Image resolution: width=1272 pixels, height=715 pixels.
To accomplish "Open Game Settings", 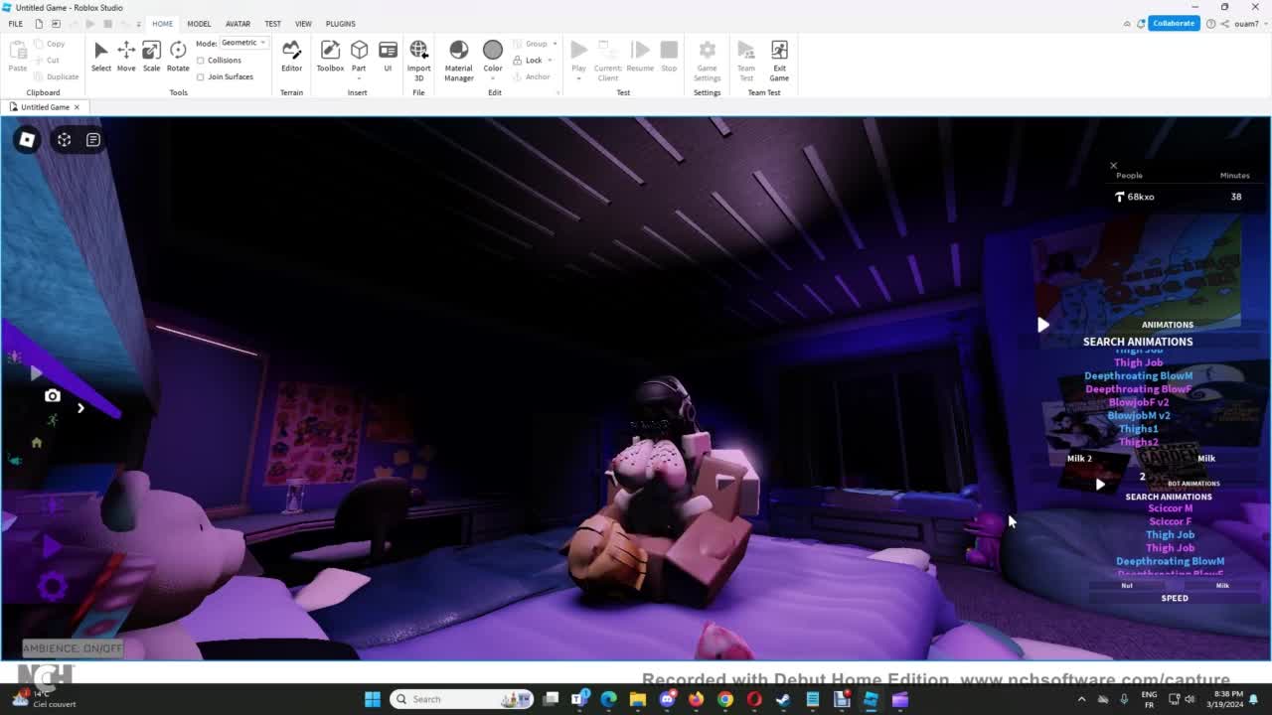I will coord(707,56).
